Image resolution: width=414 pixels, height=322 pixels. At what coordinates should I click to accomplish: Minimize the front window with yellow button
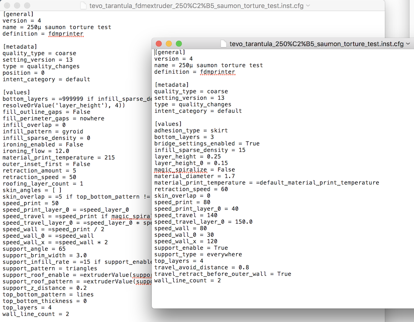point(169,44)
